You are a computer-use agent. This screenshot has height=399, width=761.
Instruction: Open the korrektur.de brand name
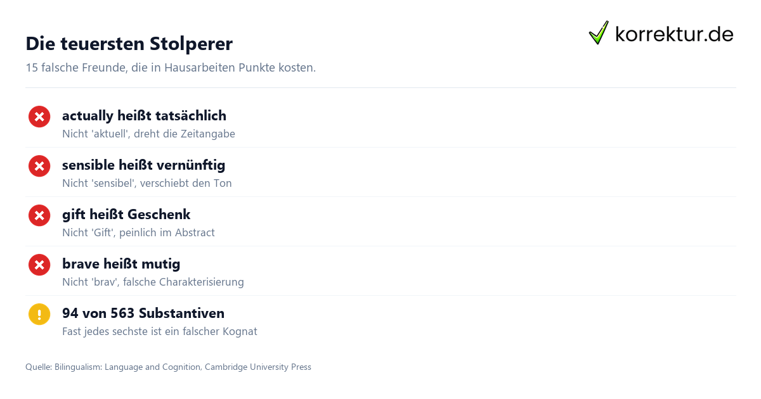tap(674, 34)
